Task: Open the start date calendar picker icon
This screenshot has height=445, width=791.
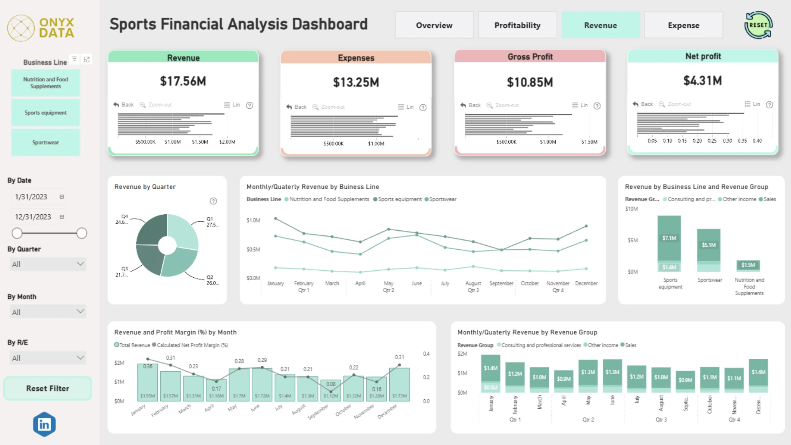Action: (62, 197)
